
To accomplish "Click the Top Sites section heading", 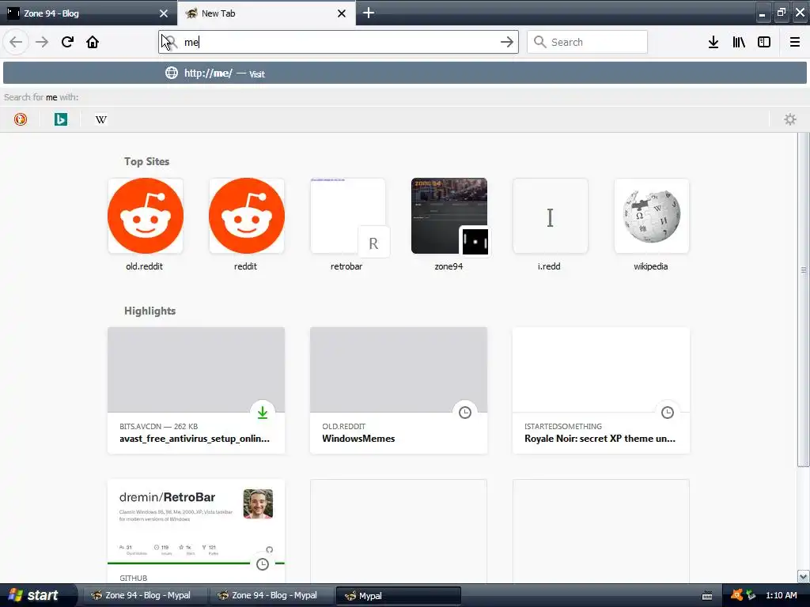I will pyautogui.click(x=146, y=161).
